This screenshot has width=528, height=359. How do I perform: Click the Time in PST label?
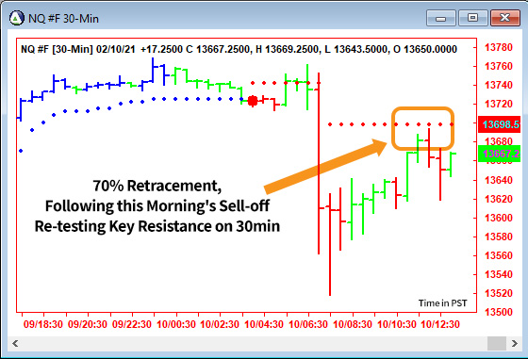[443, 303]
